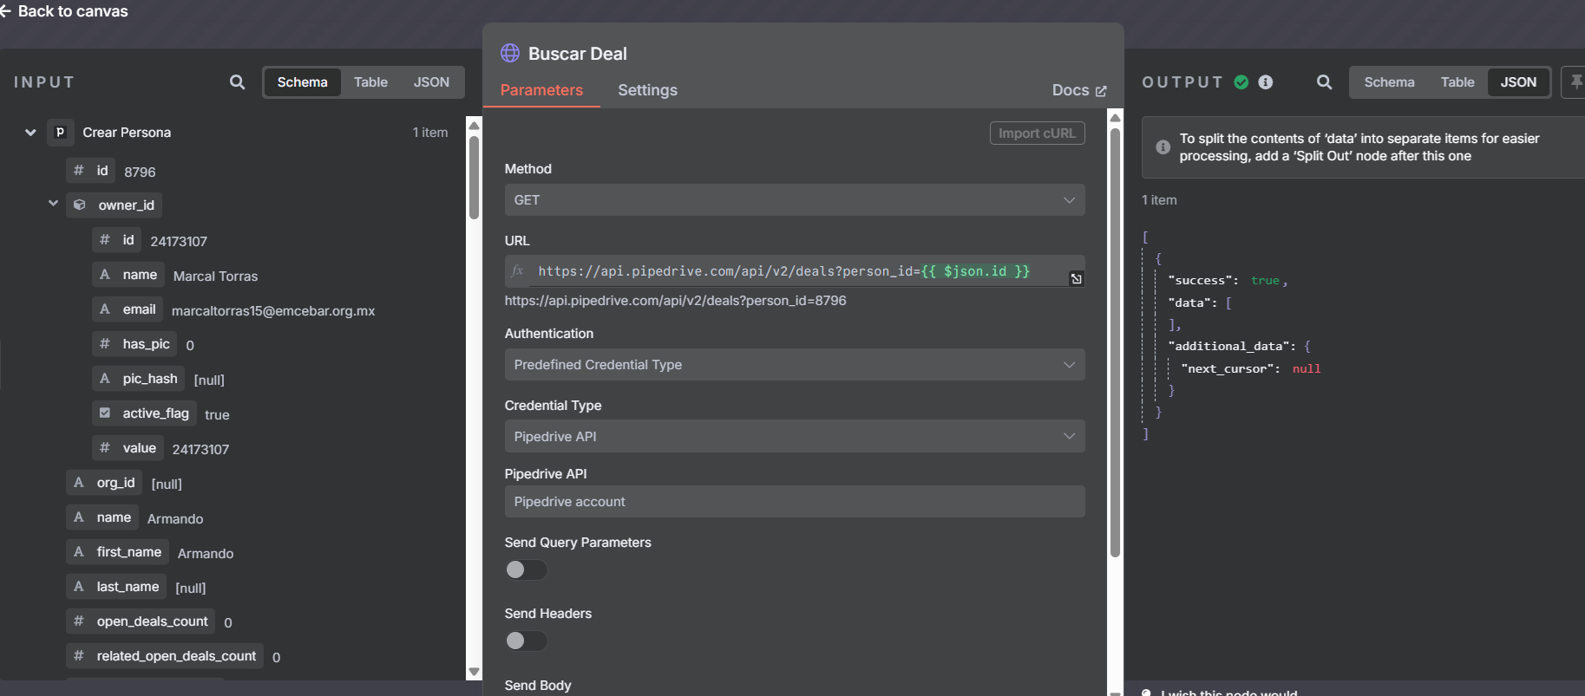Click the Buscar Deal node title
1585x696 pixels.
pyautogui.click(x=577, y=54)
